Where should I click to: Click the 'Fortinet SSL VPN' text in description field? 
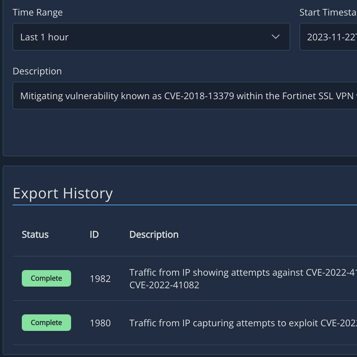[318, 96]
